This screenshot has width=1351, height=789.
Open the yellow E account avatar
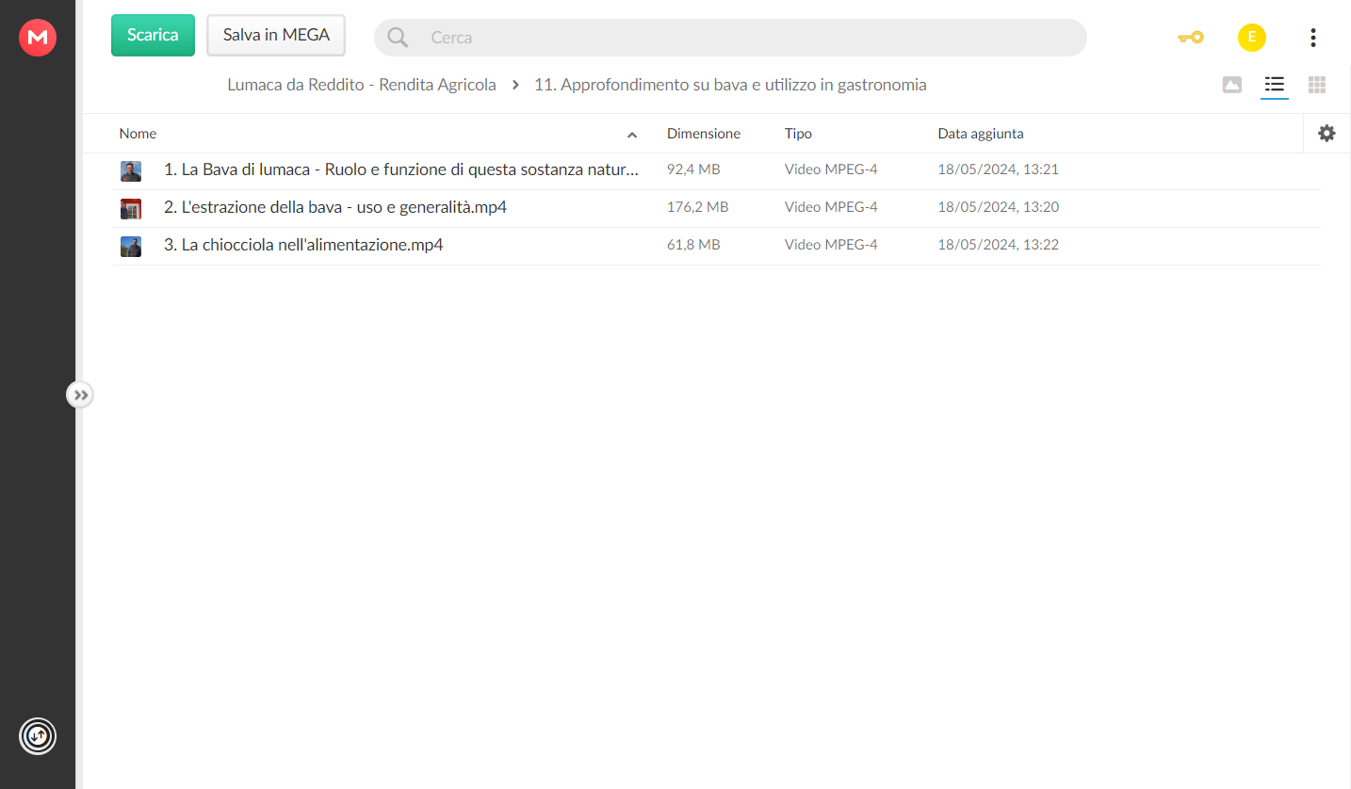(1252, 38)
